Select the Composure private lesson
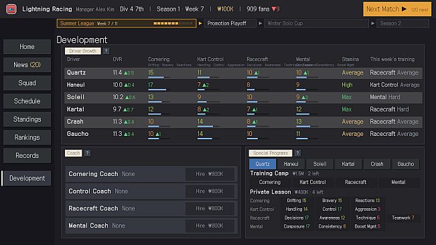 [x=297, y=226]
